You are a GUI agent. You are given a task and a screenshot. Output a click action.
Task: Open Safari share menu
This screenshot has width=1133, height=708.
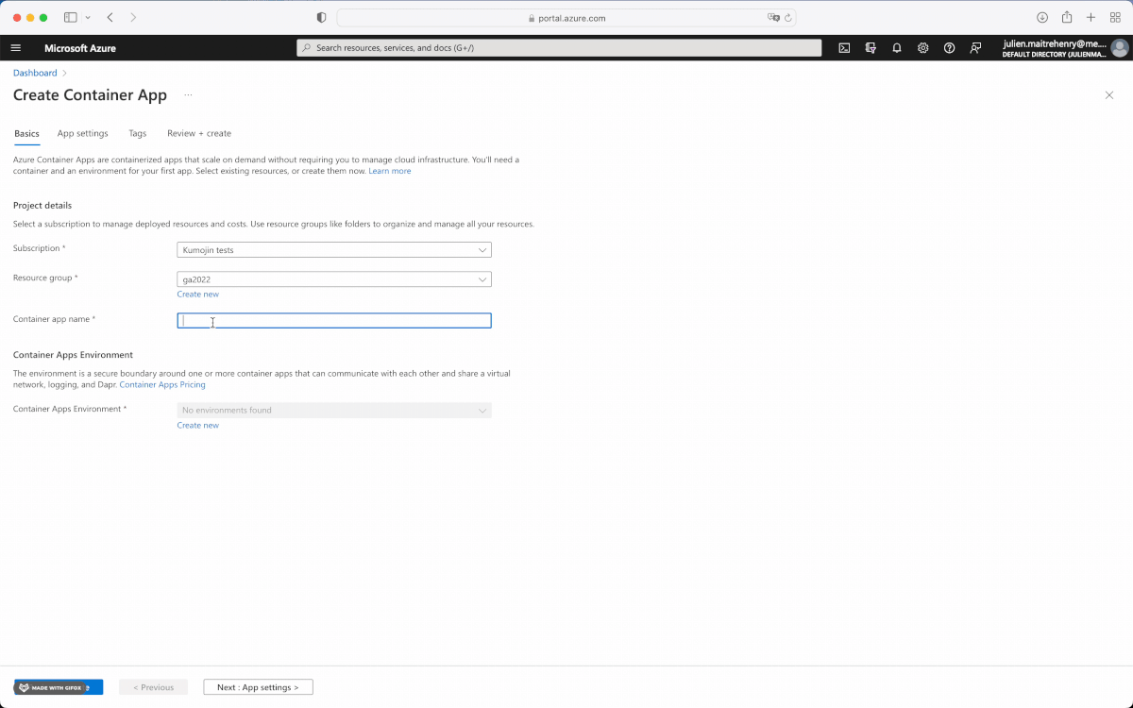1067,17
